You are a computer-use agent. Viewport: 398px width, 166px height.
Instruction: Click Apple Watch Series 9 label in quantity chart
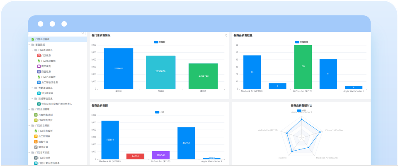coord(354,91)
